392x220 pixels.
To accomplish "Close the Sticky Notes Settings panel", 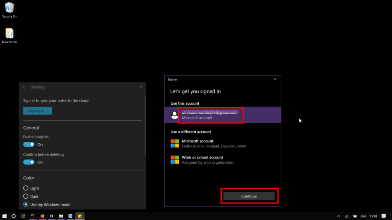I will tap(140, 87).
